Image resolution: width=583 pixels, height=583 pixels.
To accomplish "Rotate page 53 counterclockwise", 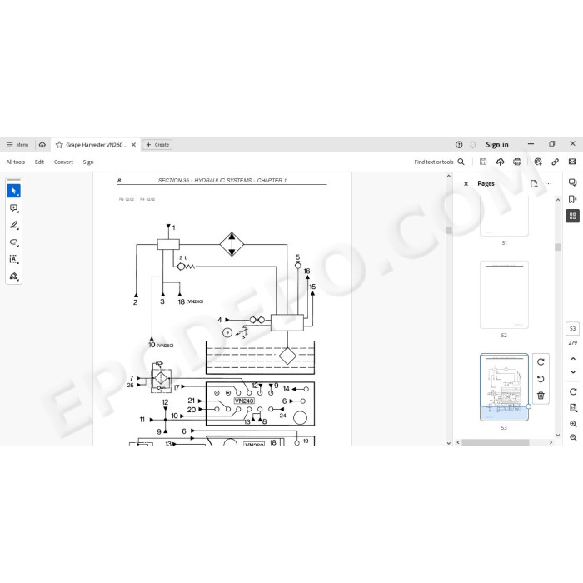I will click(541, 379).
